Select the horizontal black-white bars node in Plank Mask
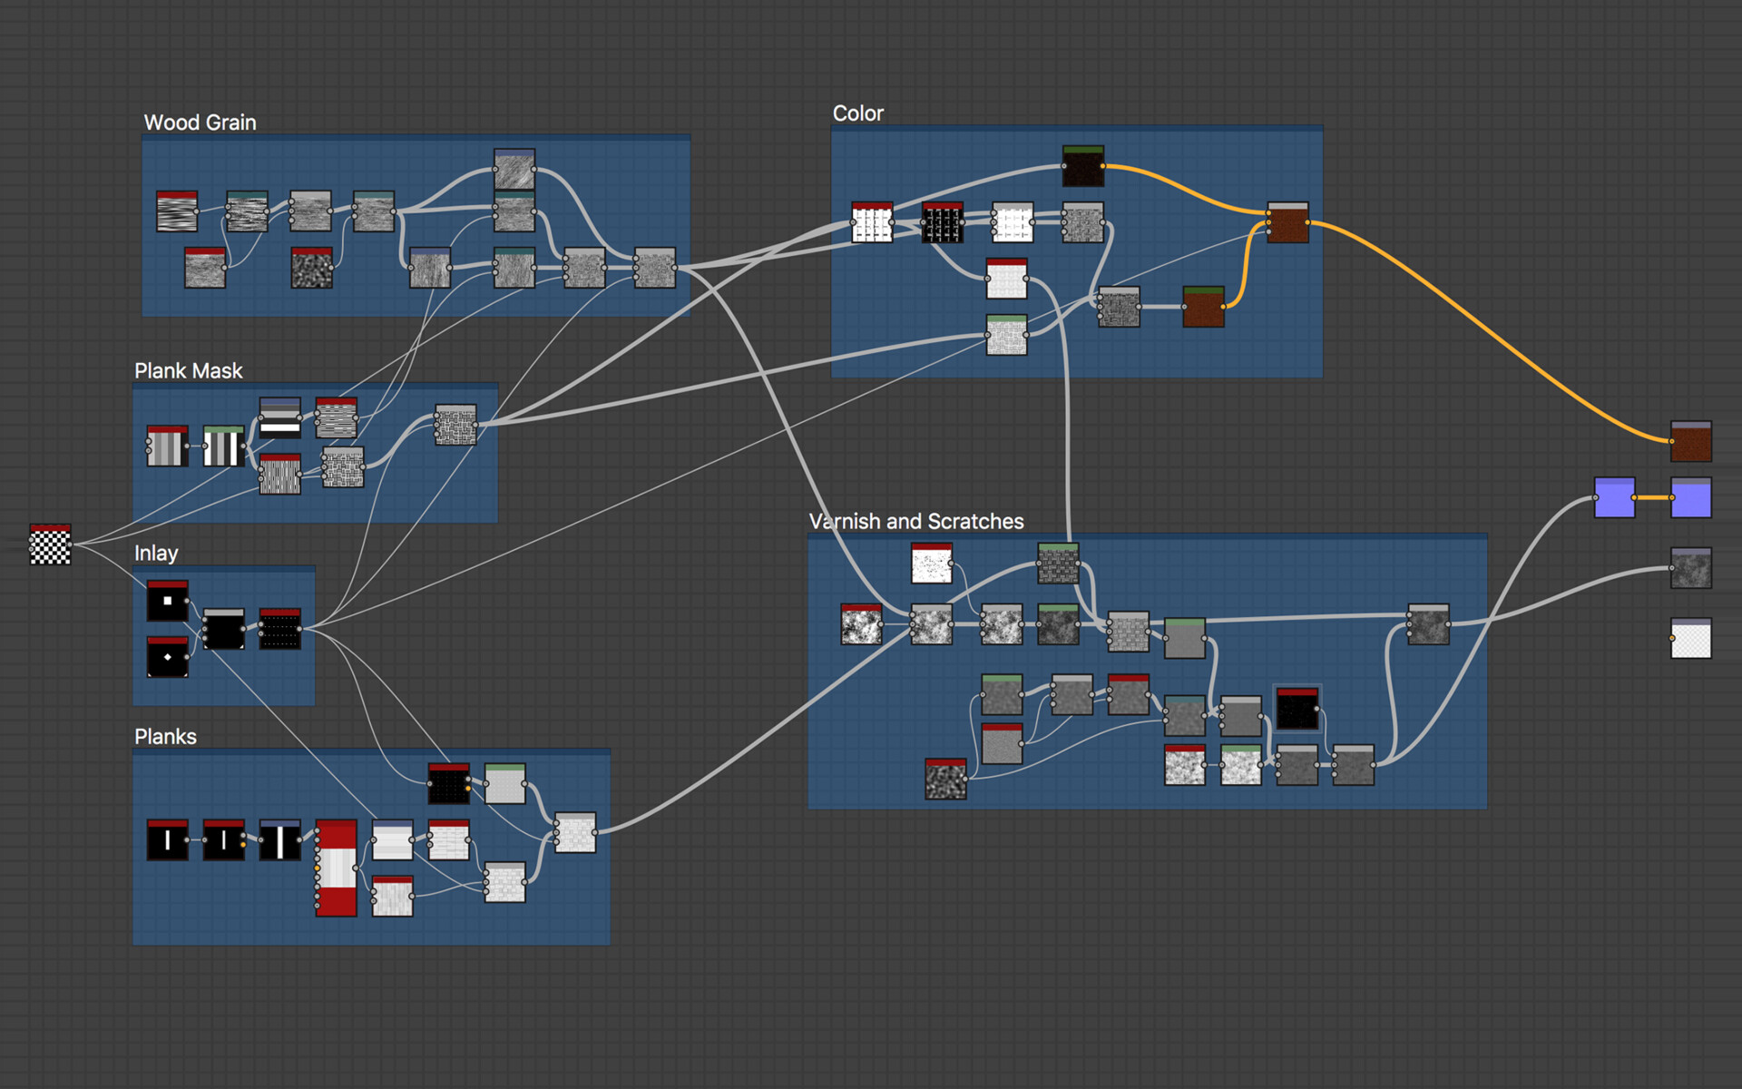 point(279,418)
